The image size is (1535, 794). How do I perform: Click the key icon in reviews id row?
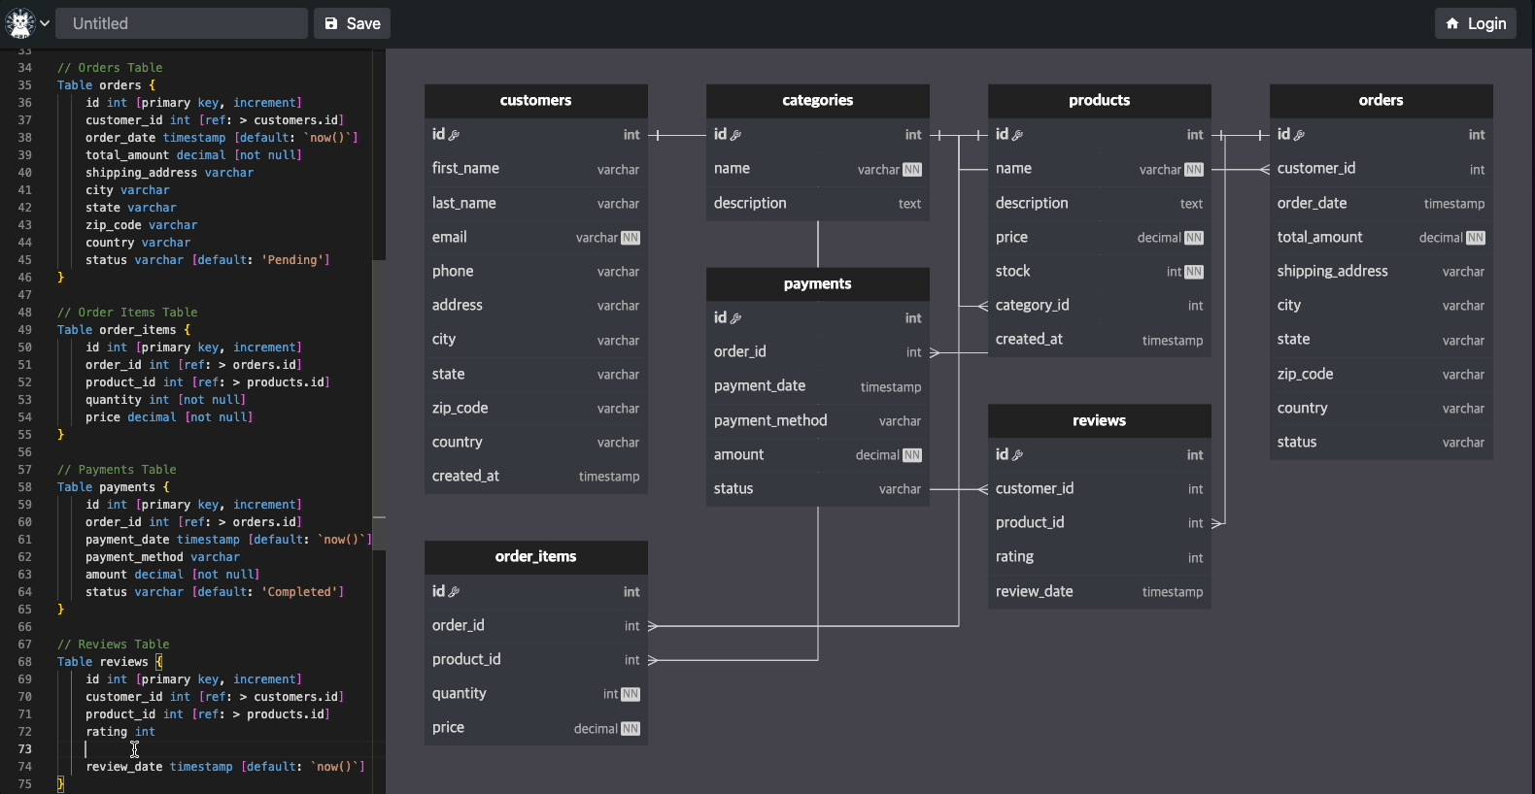pyautogui.click(x=1017, y=455)
